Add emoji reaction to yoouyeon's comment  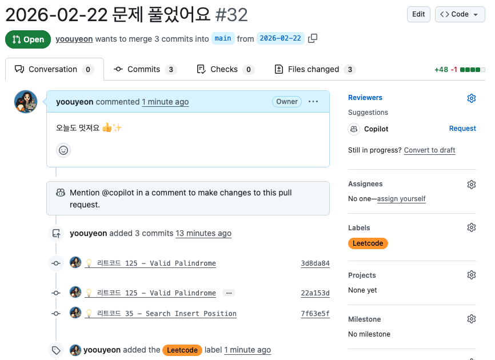coord(63,150)
